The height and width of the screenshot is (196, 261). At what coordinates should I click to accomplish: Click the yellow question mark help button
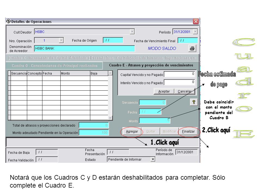pyautogui.click(x=194, y=102)
